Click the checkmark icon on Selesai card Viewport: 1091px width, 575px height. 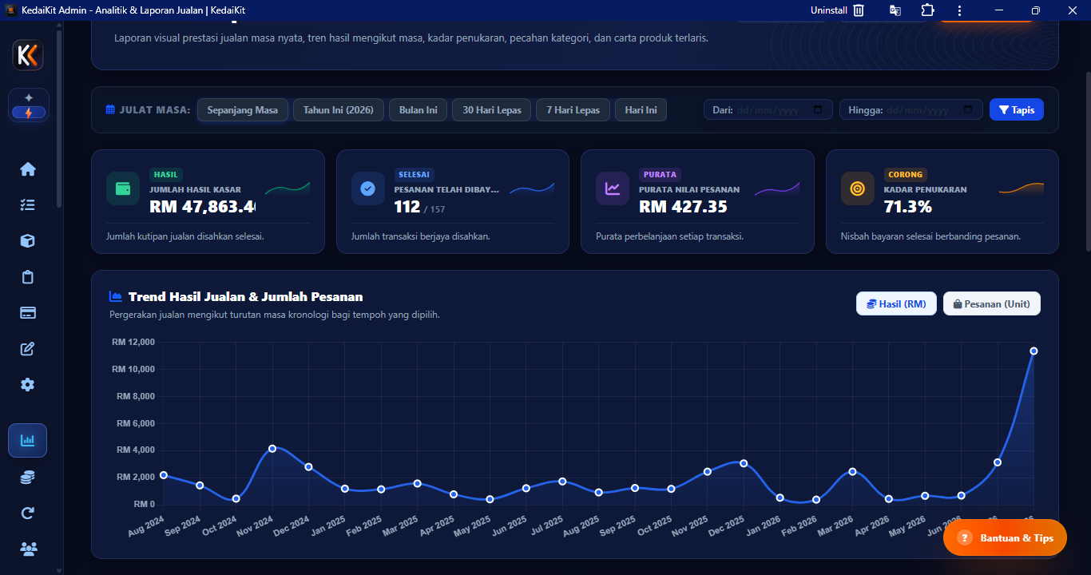[x=368, y=188]
